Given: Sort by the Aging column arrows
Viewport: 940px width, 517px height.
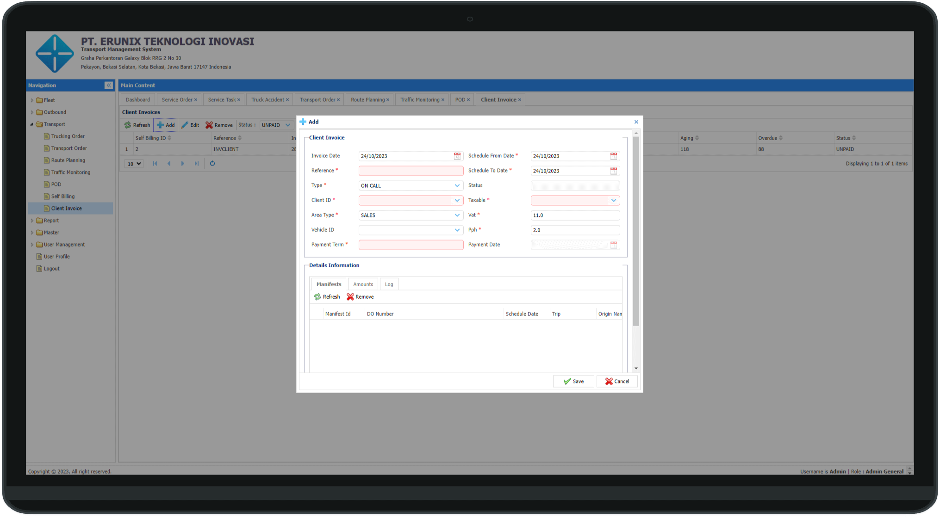Looking at the screenshot, I should click(697, 138).
